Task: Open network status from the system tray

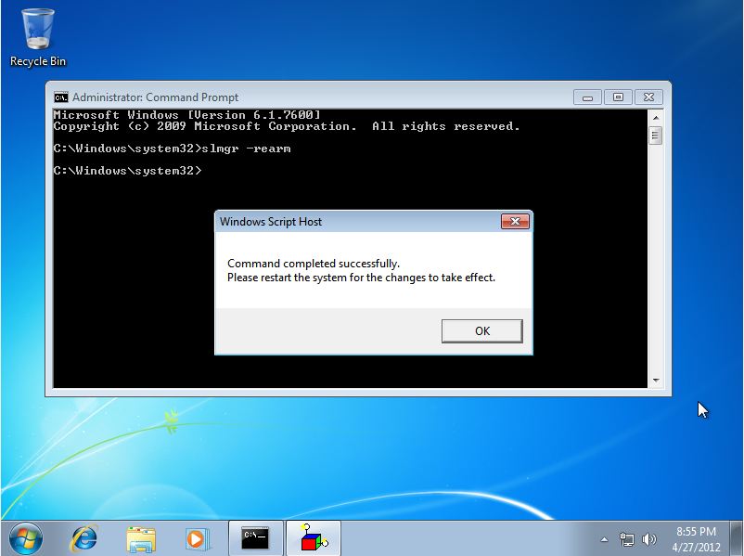Action: pyautogui.click(x=627, y=538)
